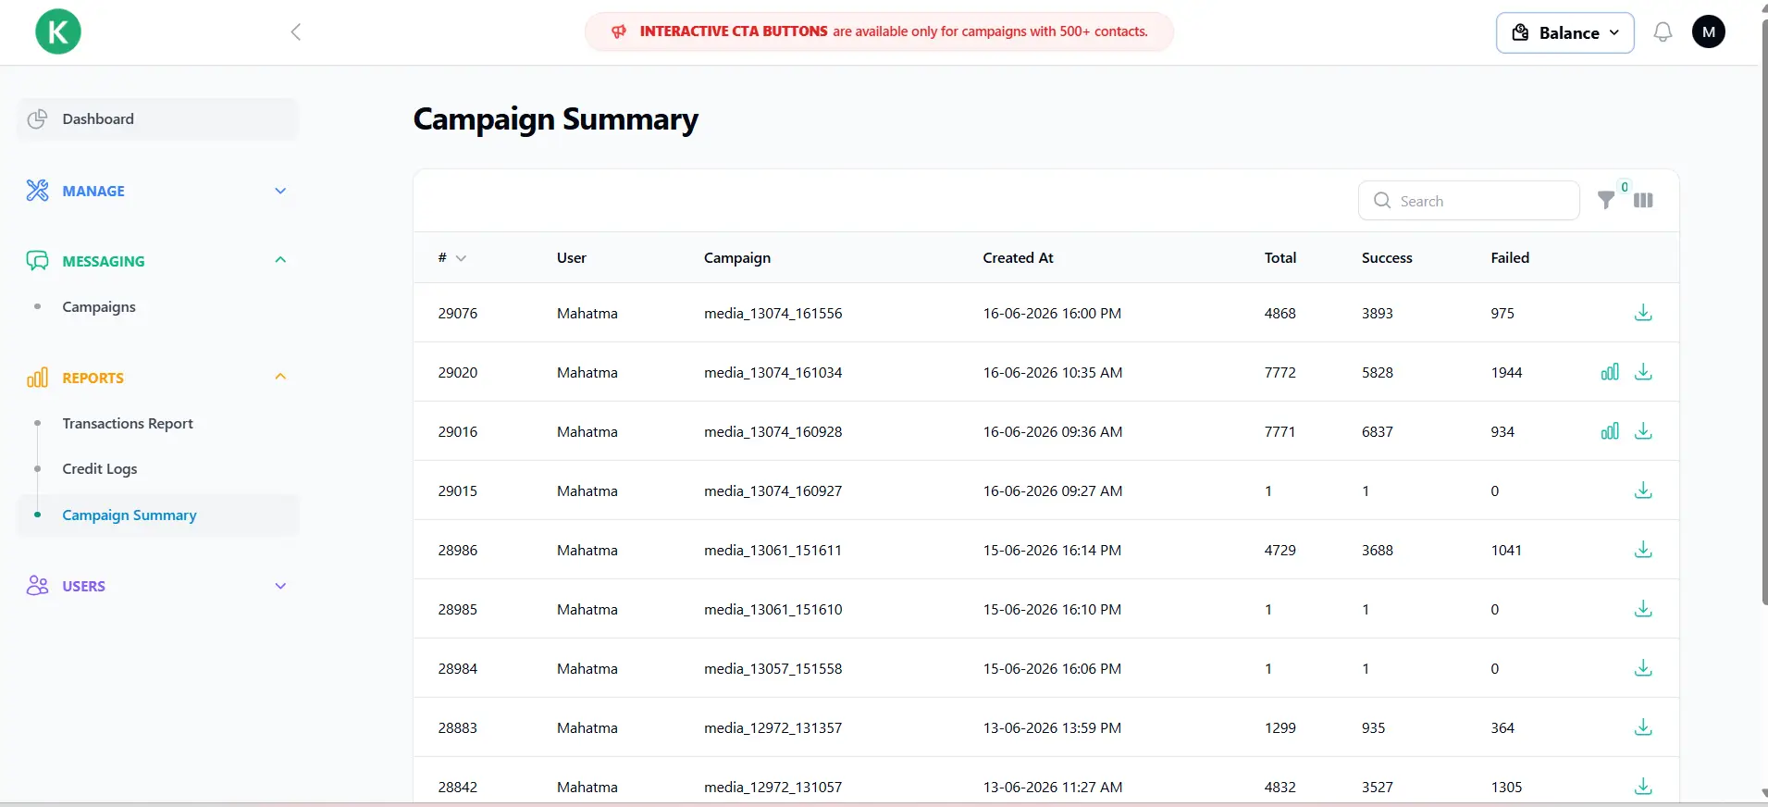Click campaign name media_13074_160928
The width and height of the screenshot is (1768, 807).
[x=773, y=432]
